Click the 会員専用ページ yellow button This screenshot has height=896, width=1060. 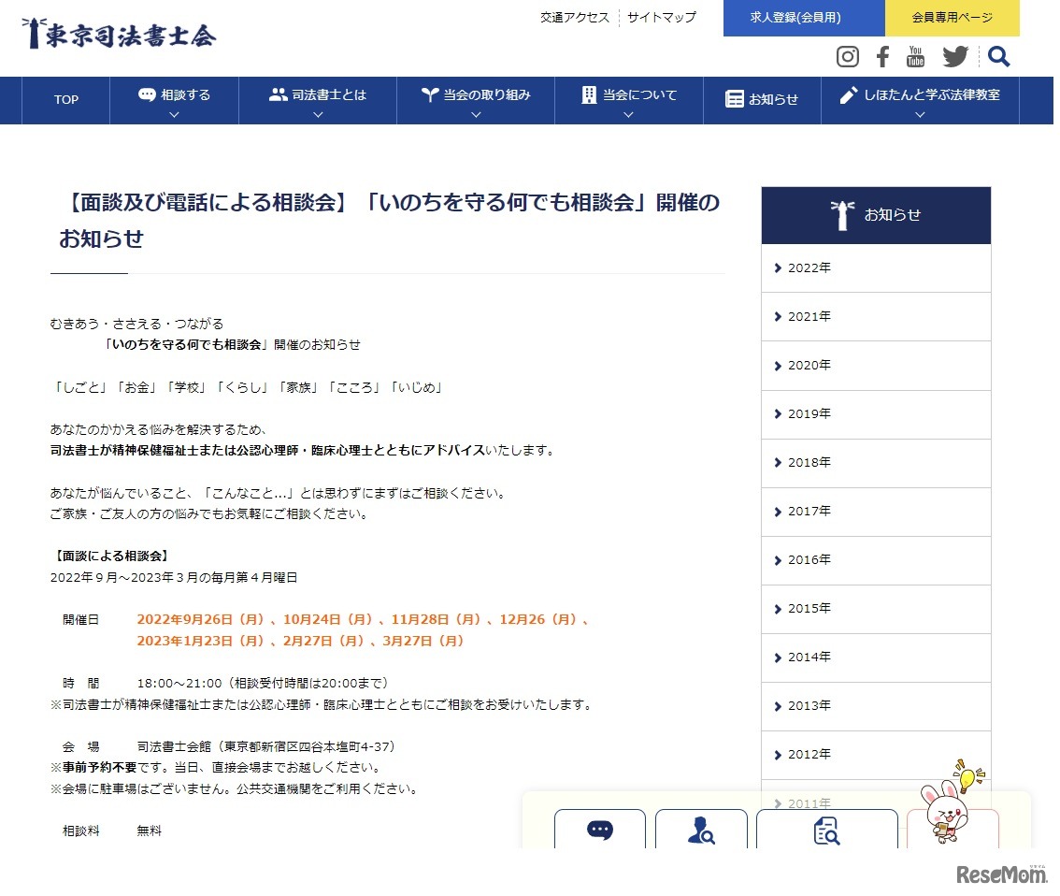tap(953, 18)
